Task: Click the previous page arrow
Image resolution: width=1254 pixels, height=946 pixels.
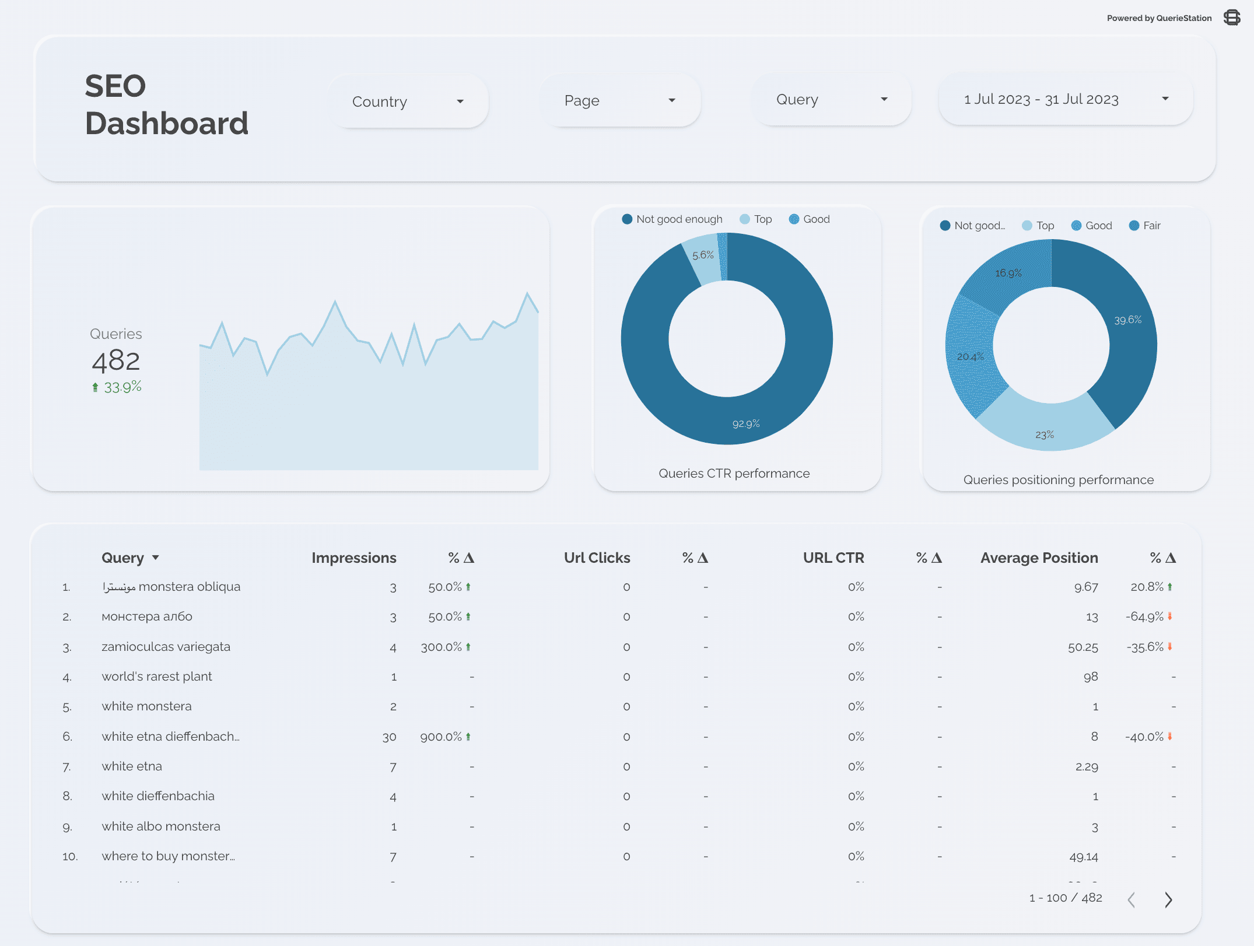Action: (x=1132, y=900)
